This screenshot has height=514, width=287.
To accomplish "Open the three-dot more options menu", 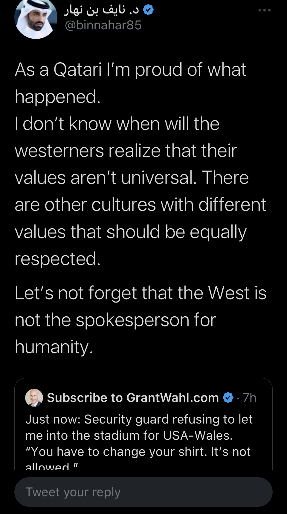I will [x=265, y=10].
